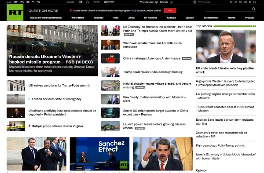
Task: Open 'Secret US chip trackers' Reuters story
Action: 156,112
